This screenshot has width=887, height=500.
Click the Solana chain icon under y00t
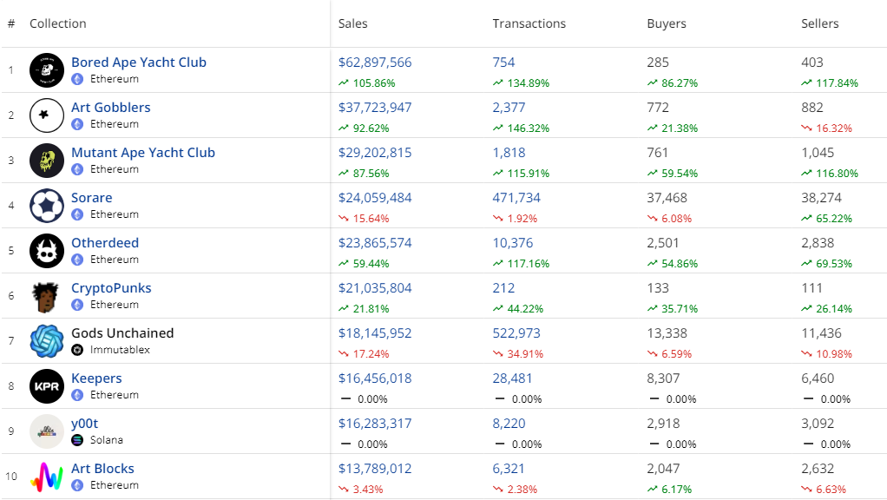77,440
